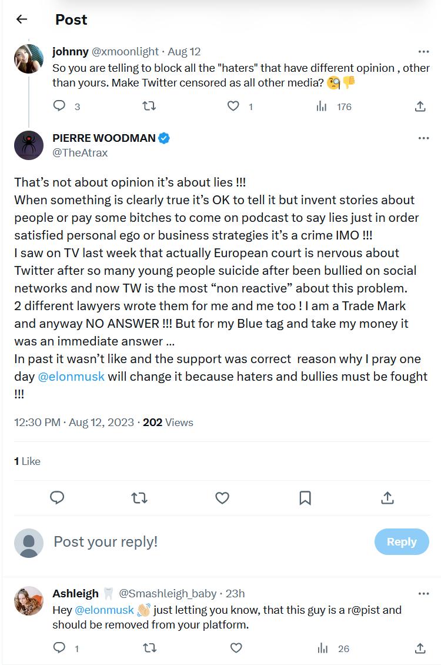Open more options for Pierre Woodman's post
Screen dimensions: 441x665
(423, 138)
